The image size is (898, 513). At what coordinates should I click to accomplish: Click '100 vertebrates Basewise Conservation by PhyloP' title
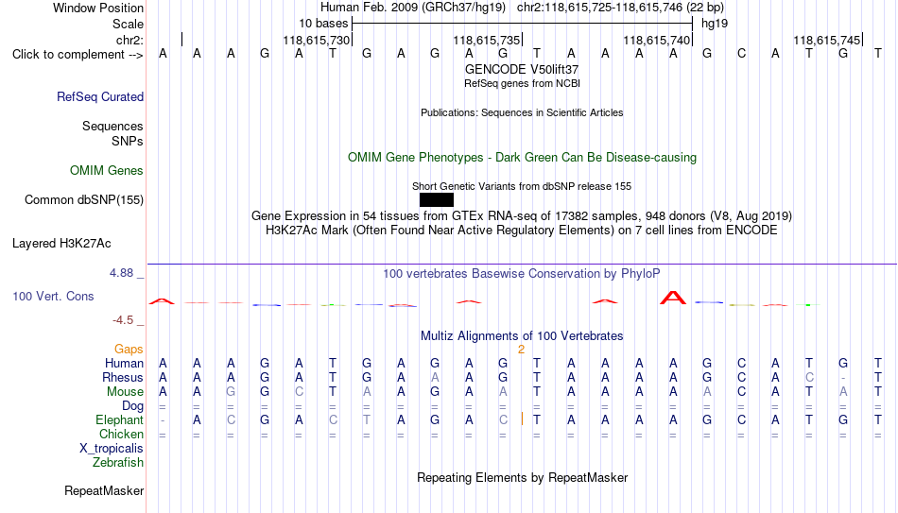pos(522,274)
